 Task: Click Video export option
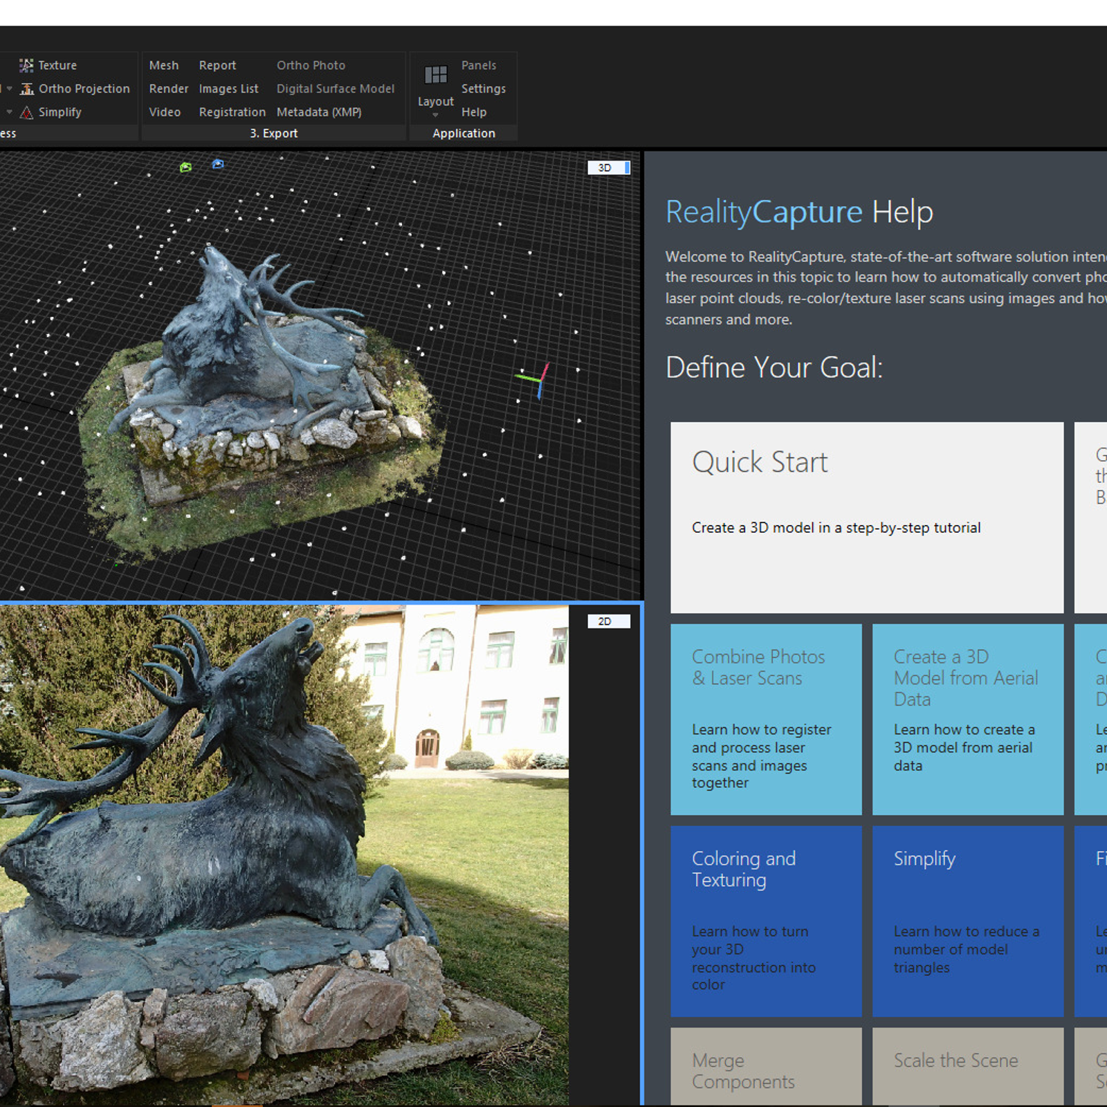coord(165,112)
